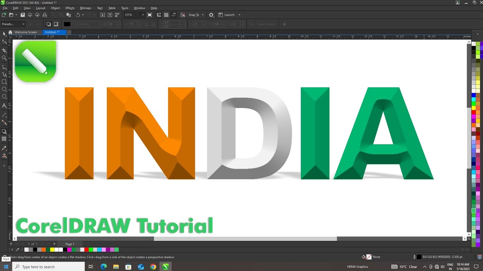483x271 pixels.
Task: Open the File menu
Action: (5, 8)
